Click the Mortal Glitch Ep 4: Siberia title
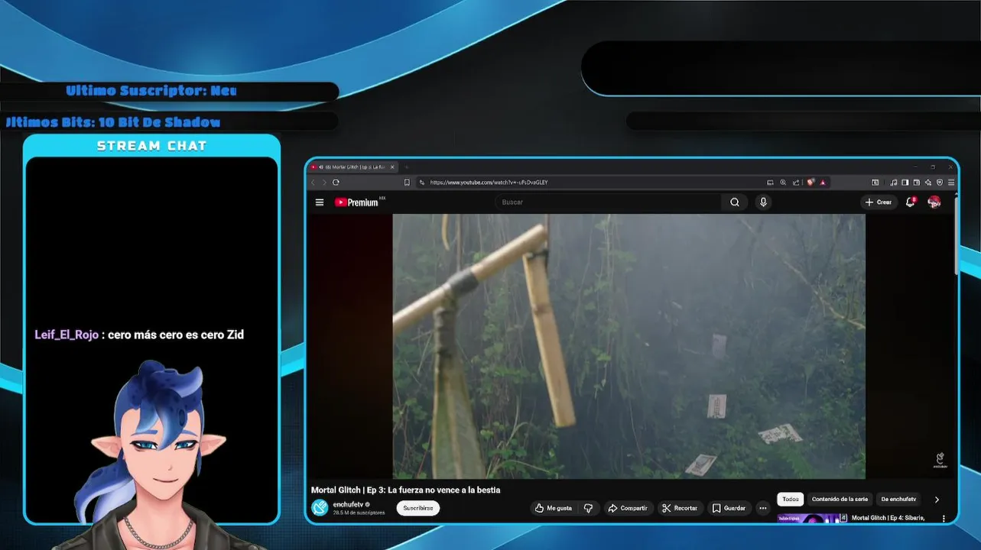This screenshot has width=981, height=550. [x=888, y=518]
